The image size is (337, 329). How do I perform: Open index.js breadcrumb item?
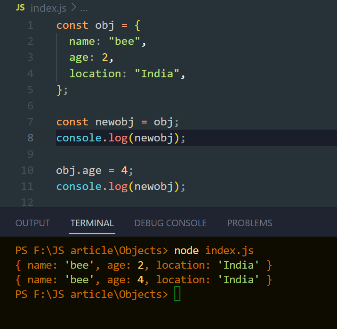tap(48, 8)
